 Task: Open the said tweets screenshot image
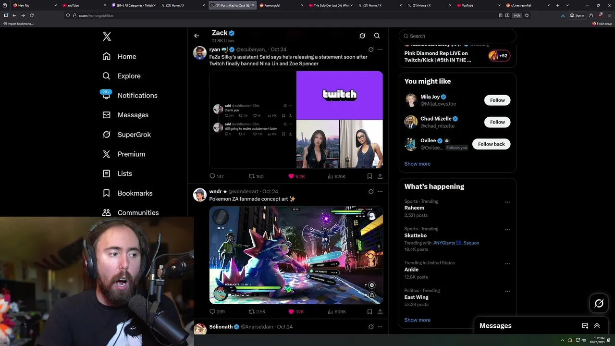253,120
